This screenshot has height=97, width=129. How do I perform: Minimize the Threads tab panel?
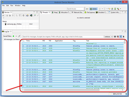(123, 12)
